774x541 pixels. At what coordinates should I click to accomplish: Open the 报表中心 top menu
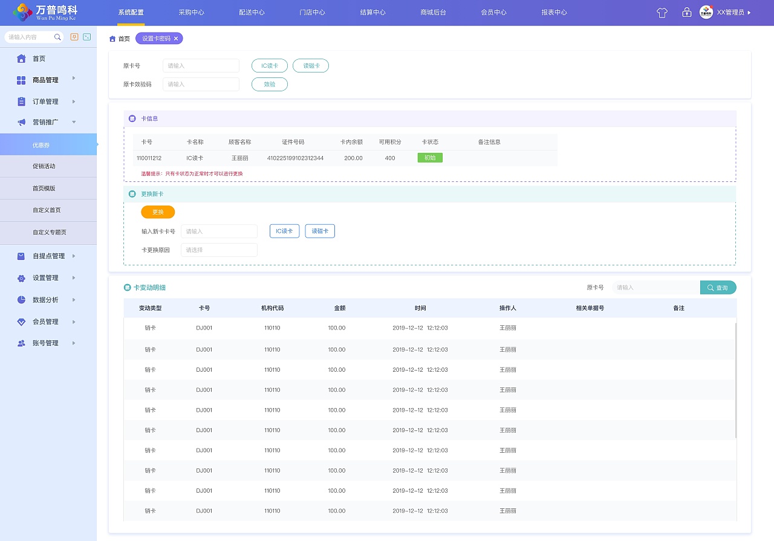pyautogui.click(x=554, y=13)
